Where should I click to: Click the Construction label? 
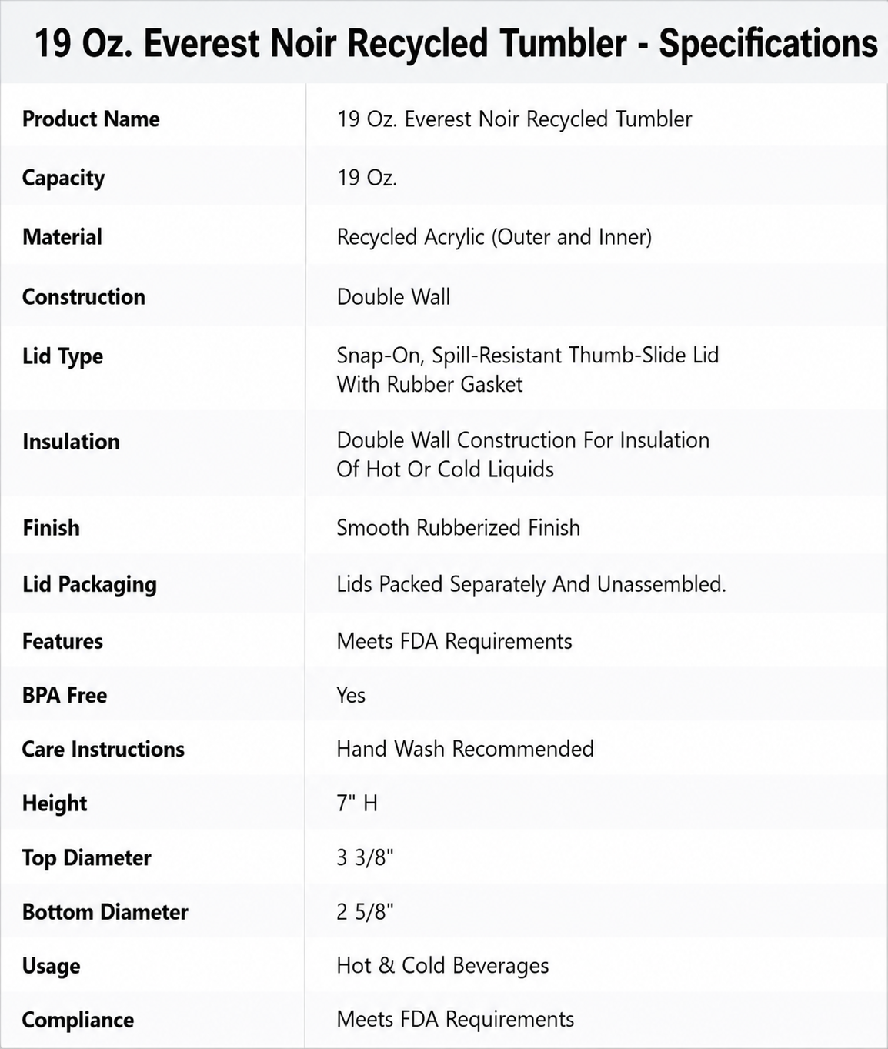(83, 296)
